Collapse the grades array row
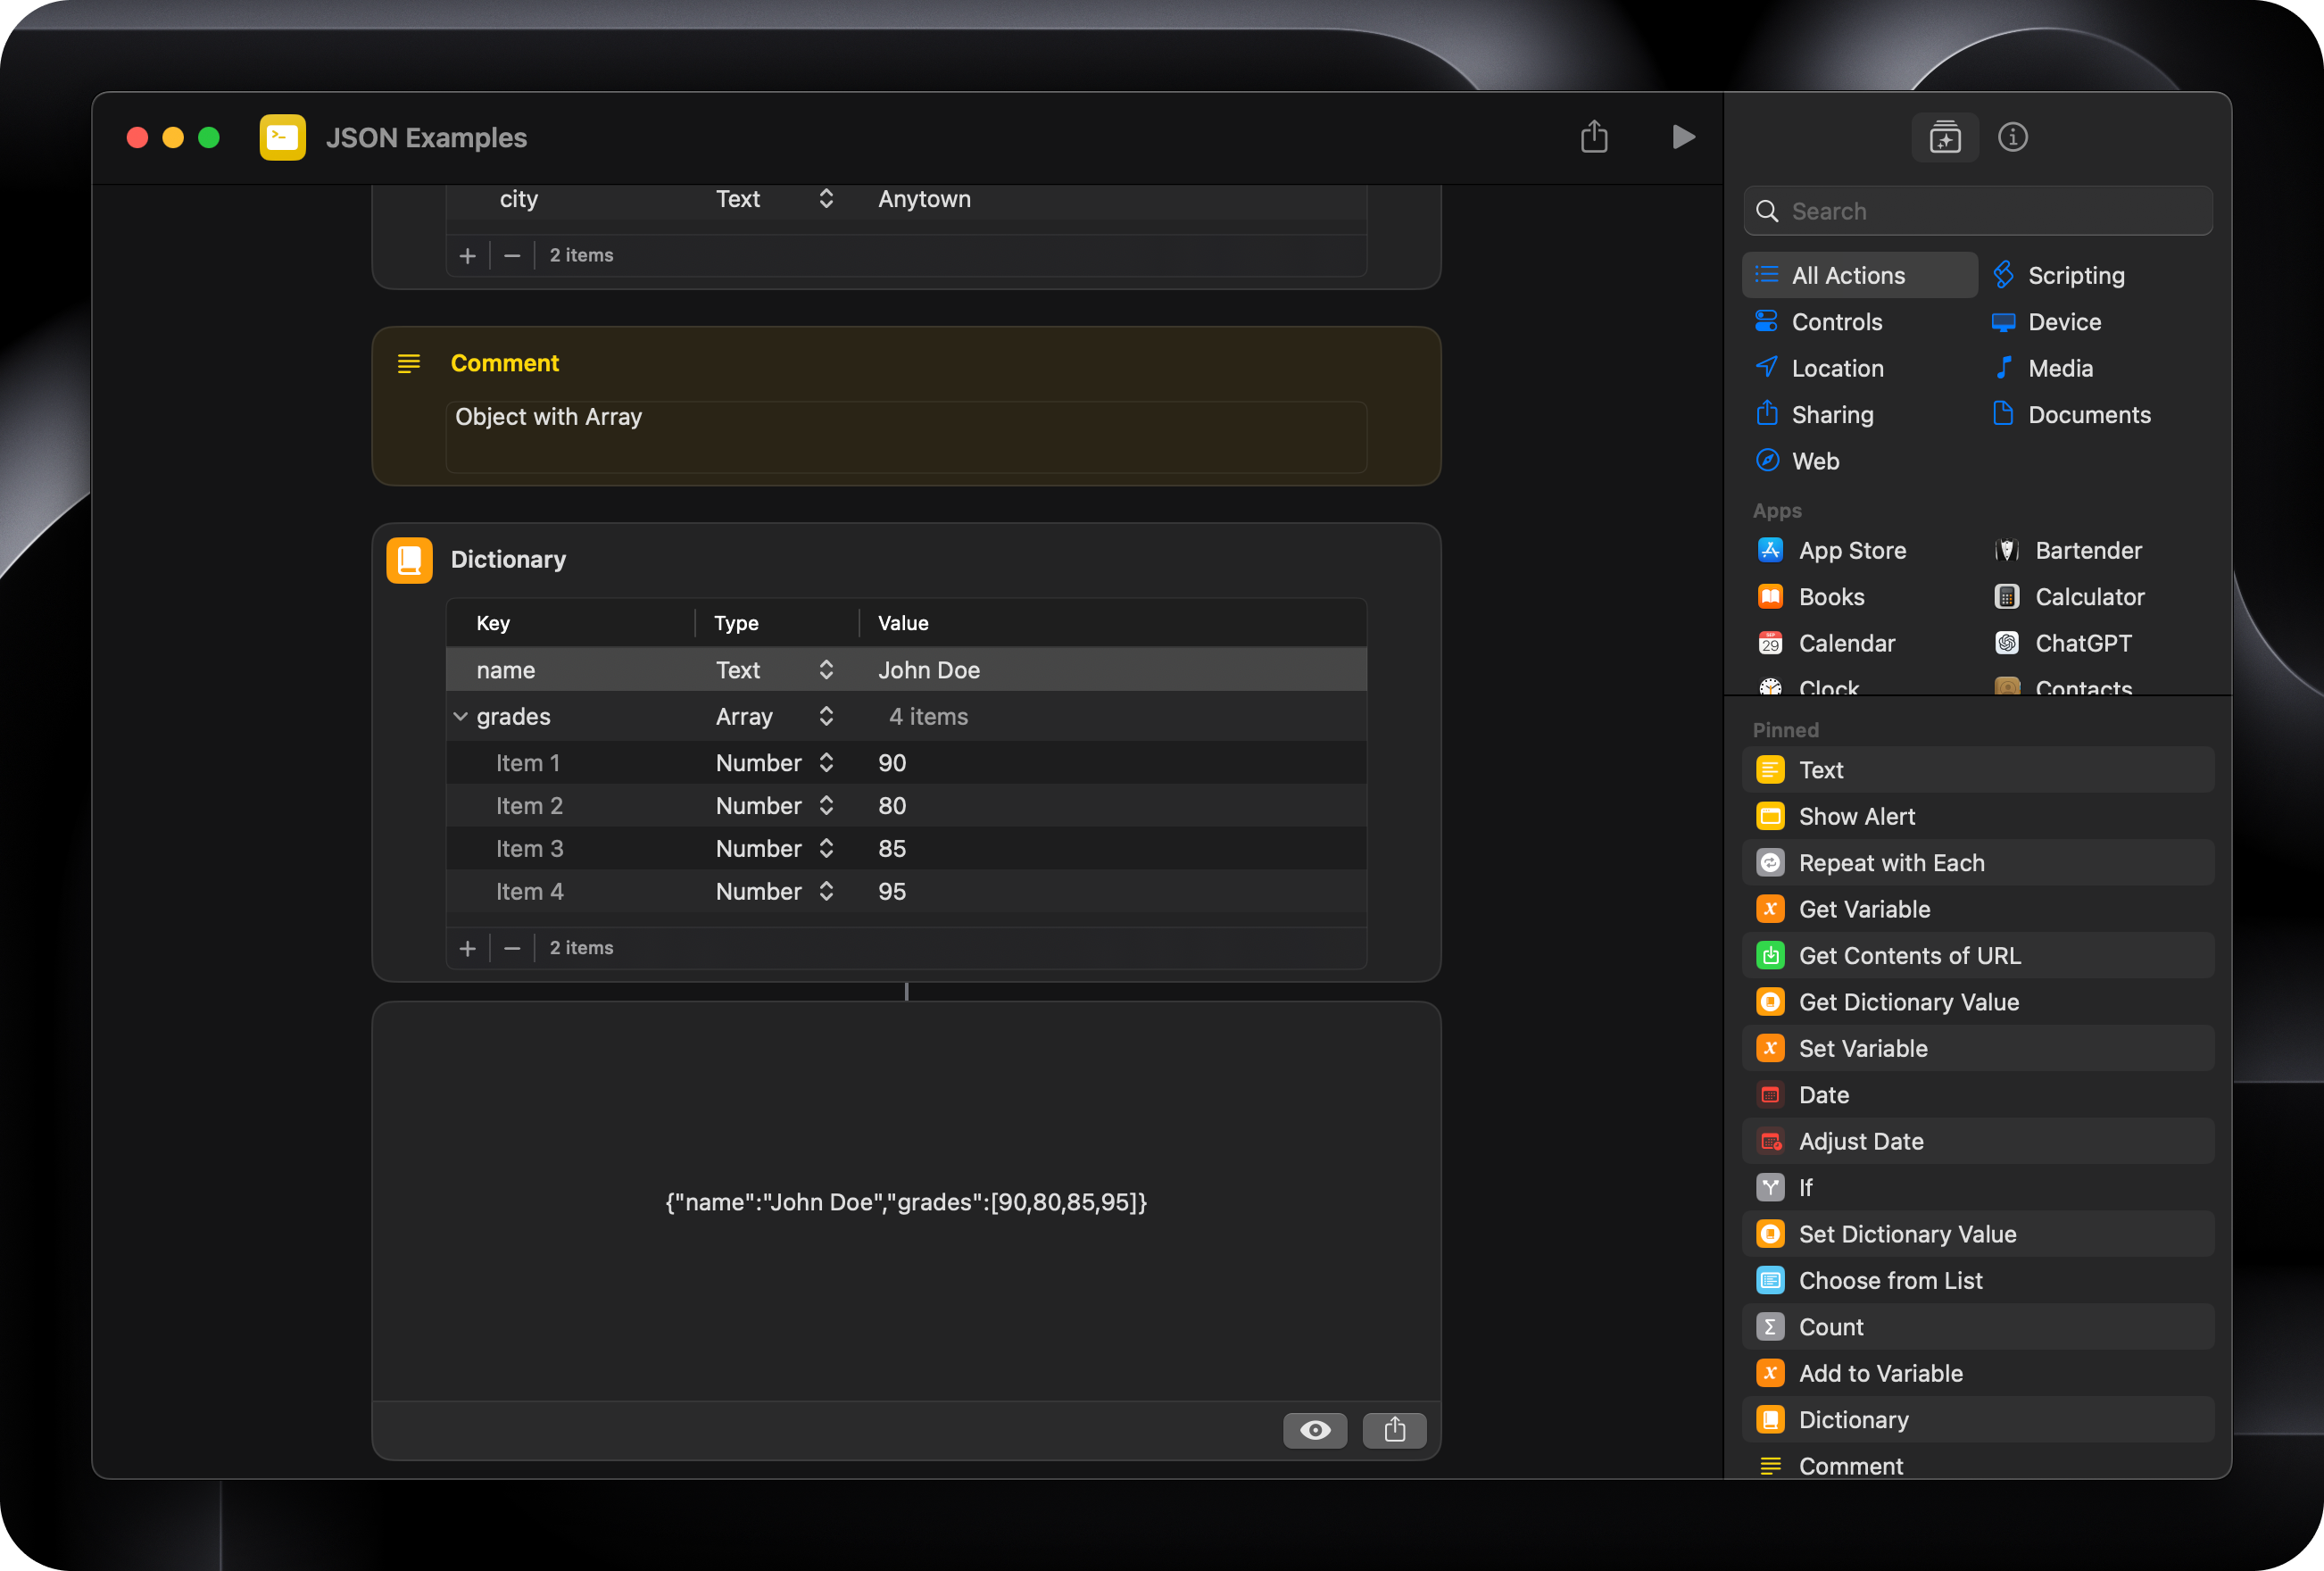This screenshot has width=2324, height=1571. pyautogui.click(x=460, y=717)
